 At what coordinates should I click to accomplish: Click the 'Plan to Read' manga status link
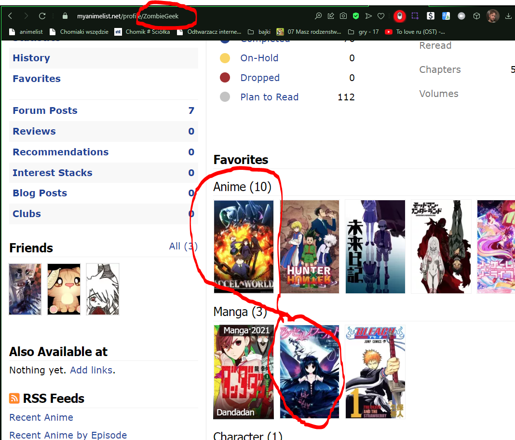point(269,97)
